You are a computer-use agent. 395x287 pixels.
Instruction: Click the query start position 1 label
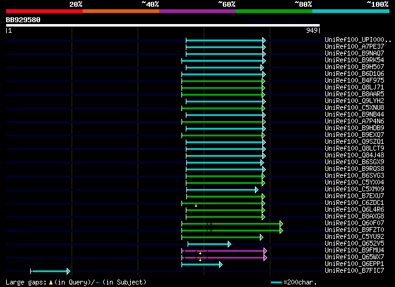[10, 30]
